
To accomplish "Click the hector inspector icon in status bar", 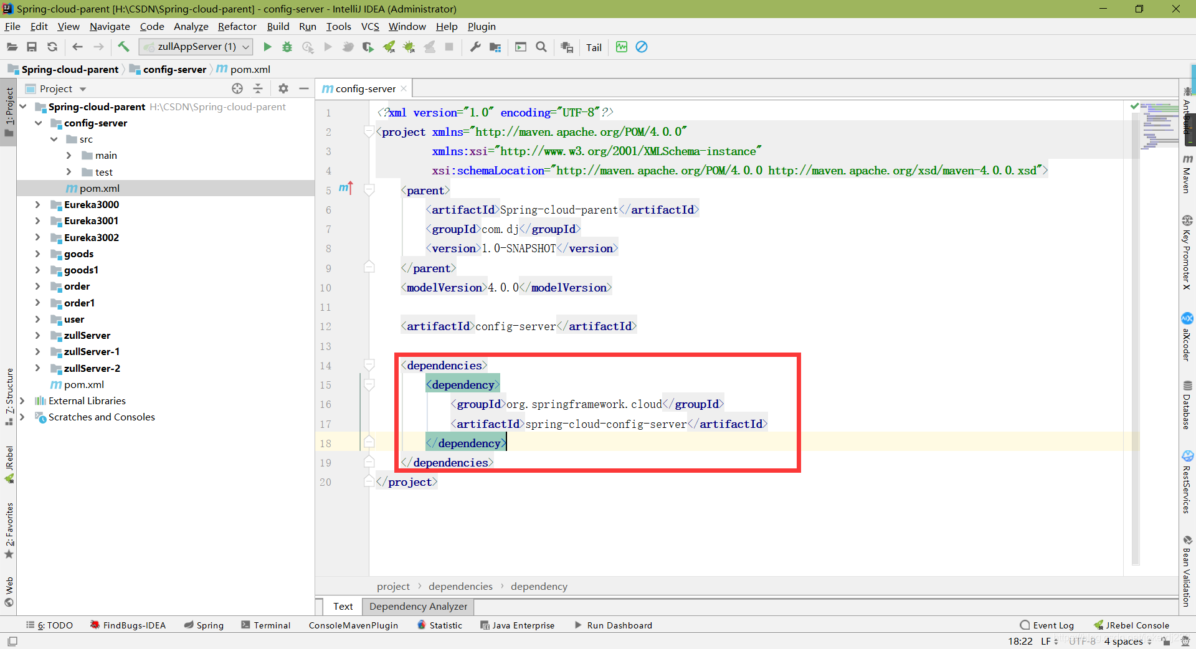I will point(1185,641).
